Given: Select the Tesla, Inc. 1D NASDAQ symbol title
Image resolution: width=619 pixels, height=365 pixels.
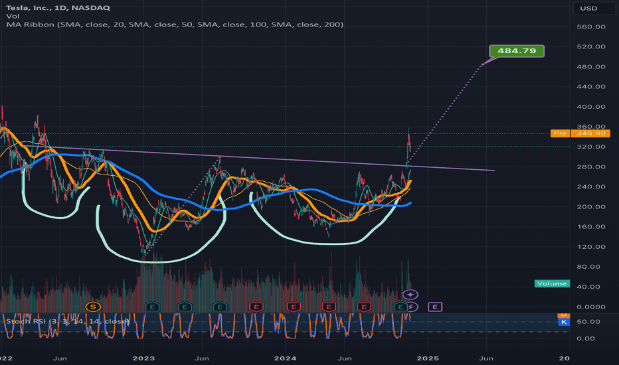Looking at the screenshot, I should [58, 7].
